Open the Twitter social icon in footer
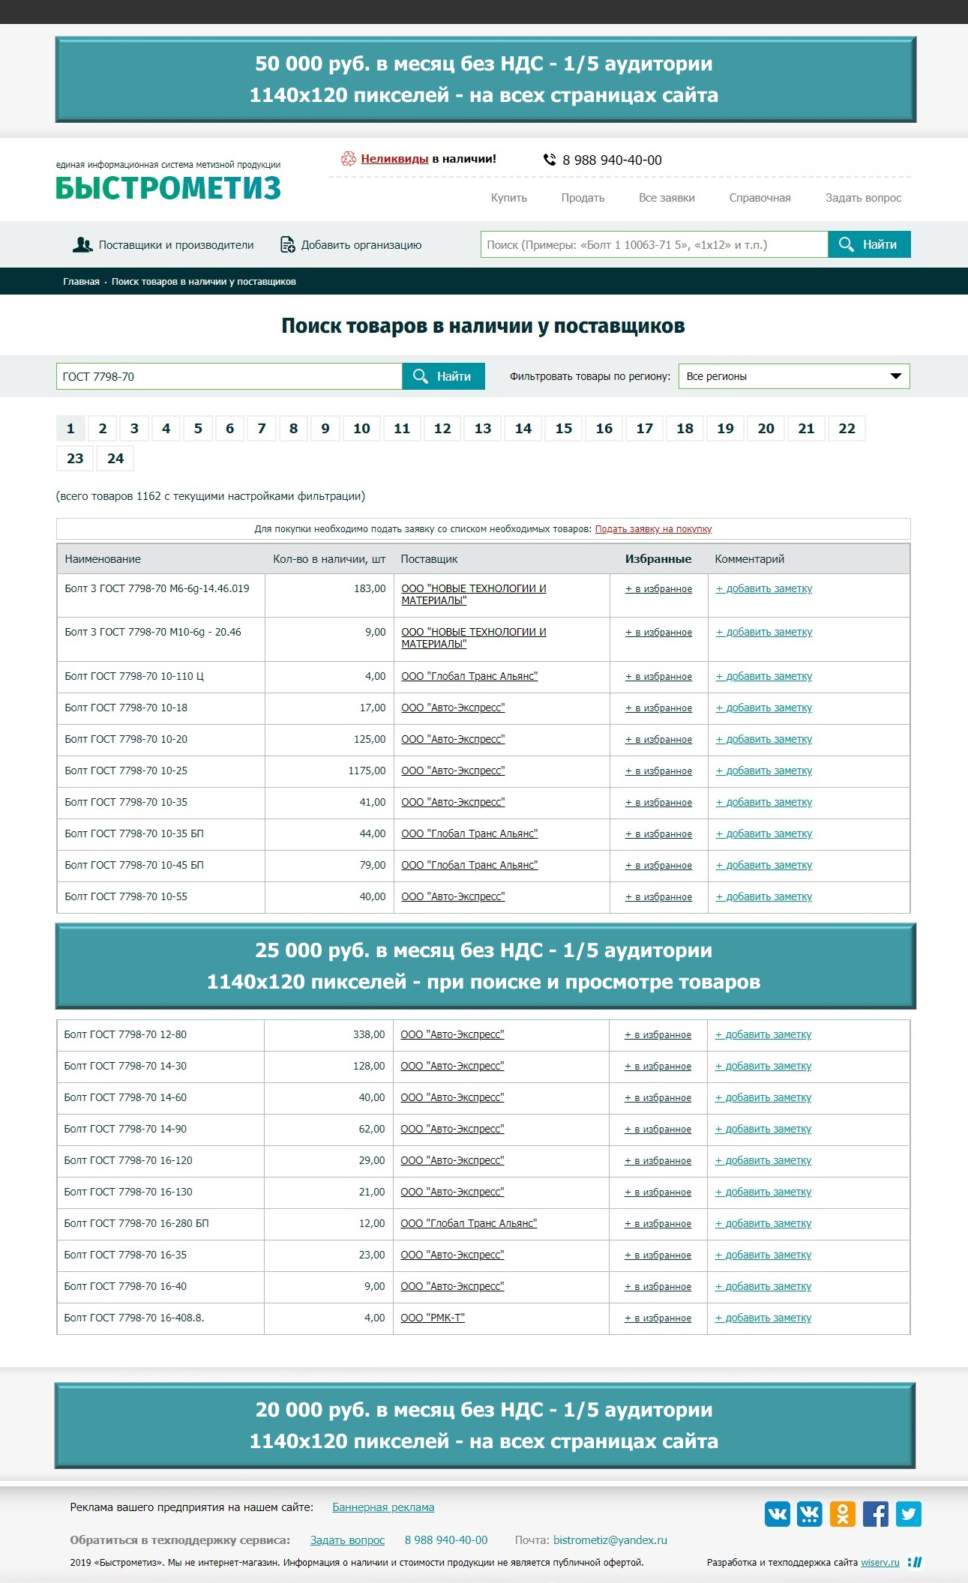 (908, 1514)
